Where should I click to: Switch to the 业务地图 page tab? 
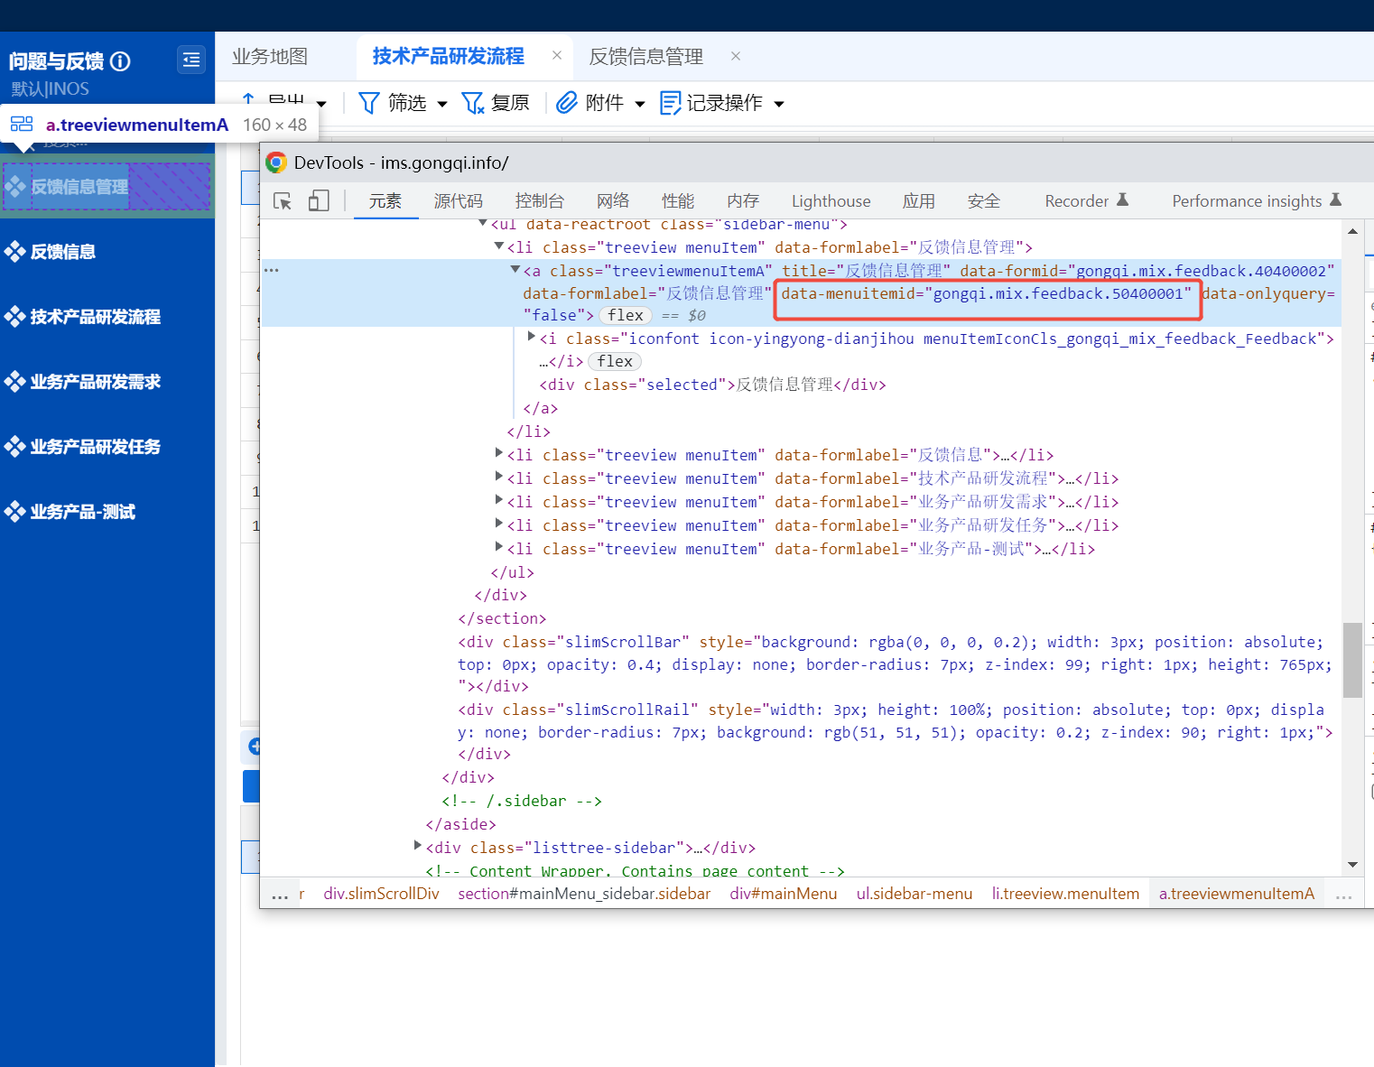(x=270, y=56)
